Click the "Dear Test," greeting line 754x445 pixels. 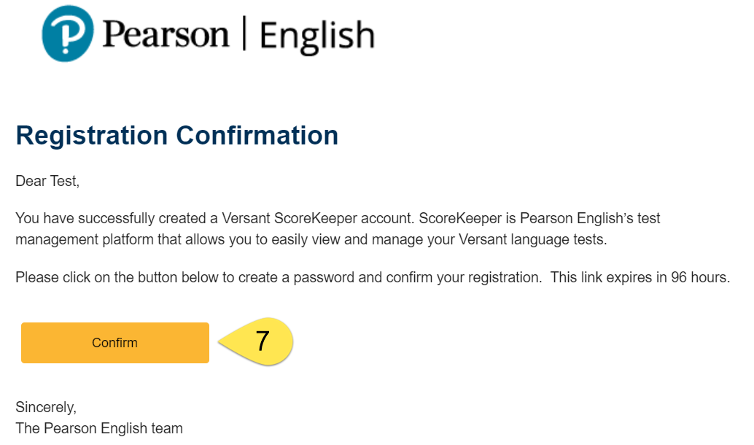[x=47, y=182]
